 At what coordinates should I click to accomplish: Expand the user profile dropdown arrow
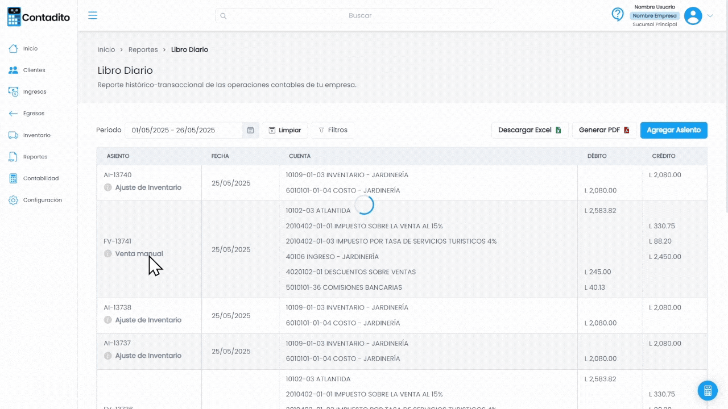tap(710, 16)
